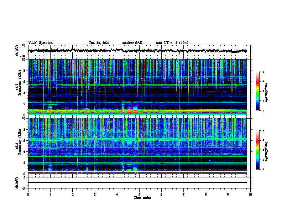The image size is (282, 218).
Task: Click the "5" tick label on the ch.3 voltage axis
Action: (25, 177)
